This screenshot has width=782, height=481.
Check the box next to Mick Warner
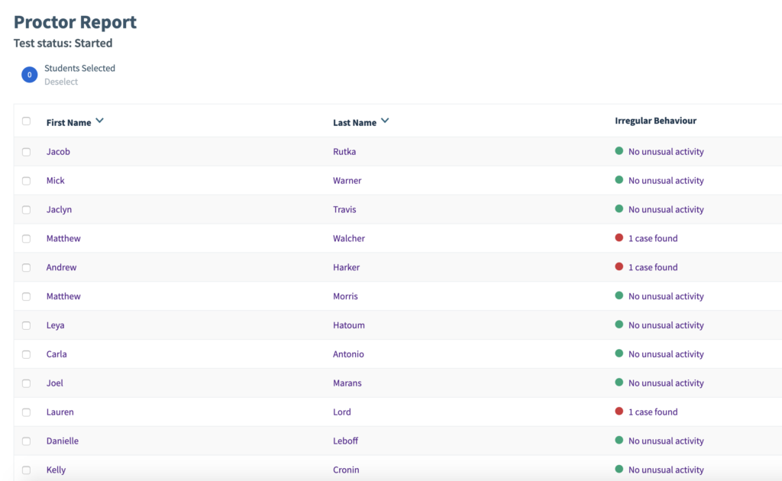pyautogui.click(x=27, y=181)
